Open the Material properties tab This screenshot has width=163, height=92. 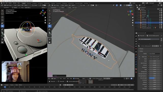pyautogui.click(x=136, y=69)
